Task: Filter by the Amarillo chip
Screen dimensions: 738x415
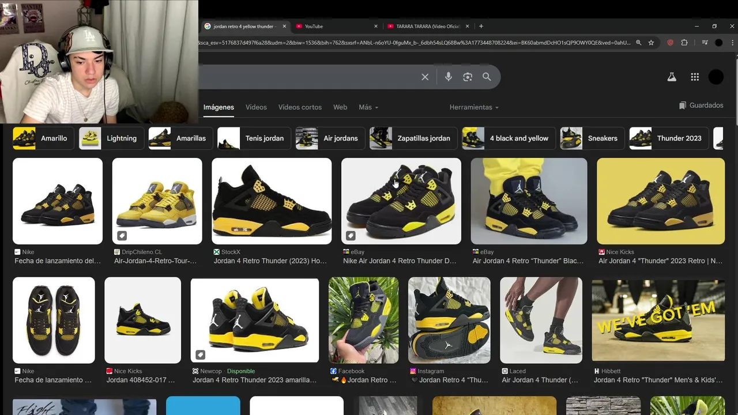Action: pyautogui.click(x=43, y=138)
